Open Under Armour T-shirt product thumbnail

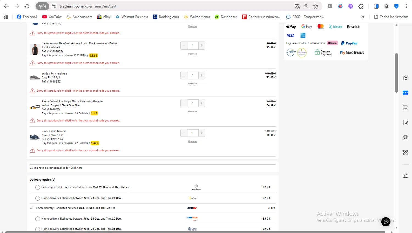point(35,50)
